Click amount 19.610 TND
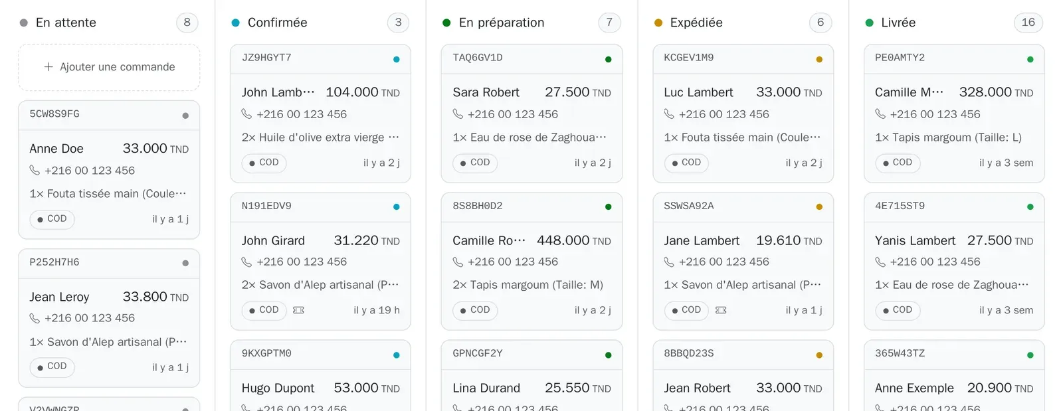This screenshot has width=1063, height=411. [x=789, y=240]
